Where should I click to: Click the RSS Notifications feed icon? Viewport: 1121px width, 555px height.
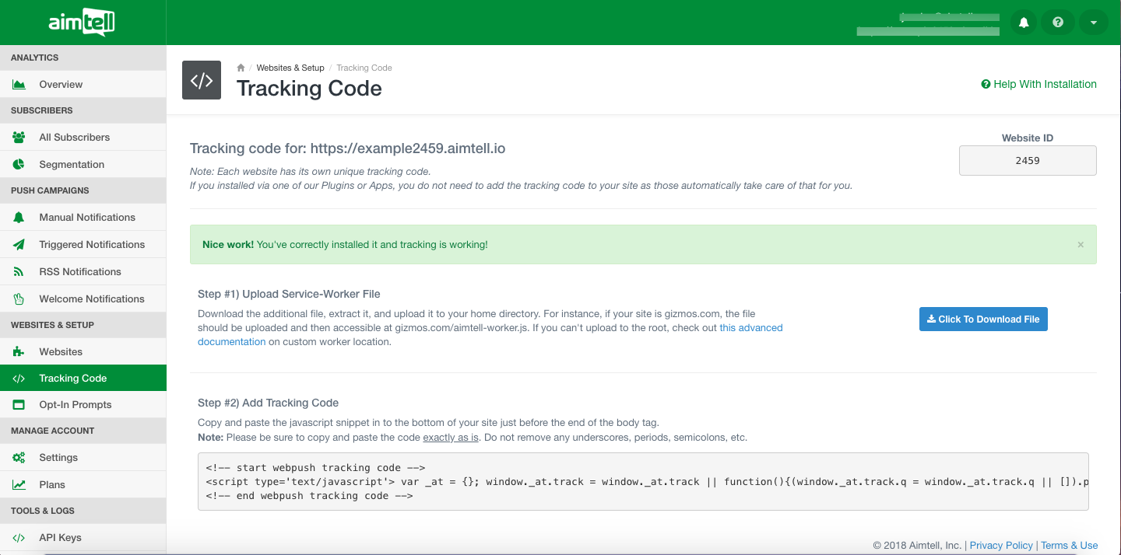coord(19,272)
